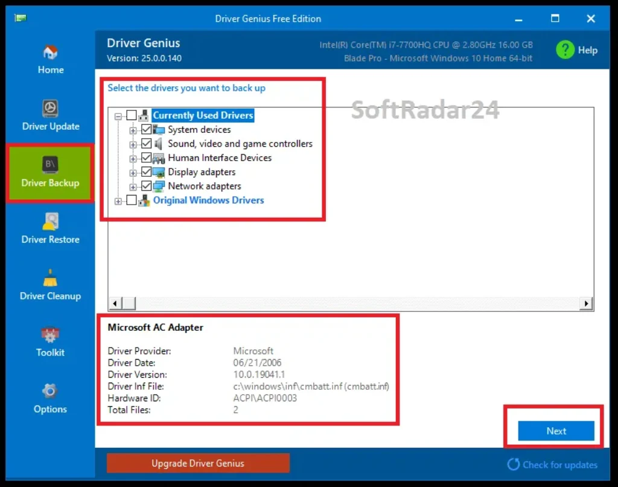Click the Human Interface Devices icon
This screenshot has width=618, height=487.
coord(159,158)
